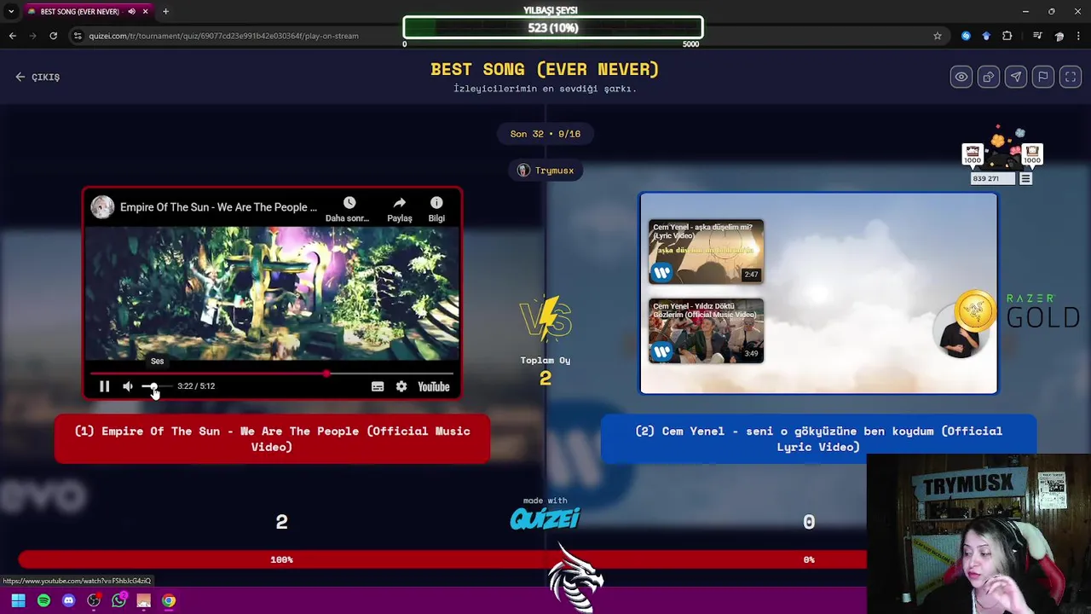Image resolution: width=1091 pixels, height=614 pixels.
Task: Go back with ÇIKIŞ exit button
Action: coord(38,77)
